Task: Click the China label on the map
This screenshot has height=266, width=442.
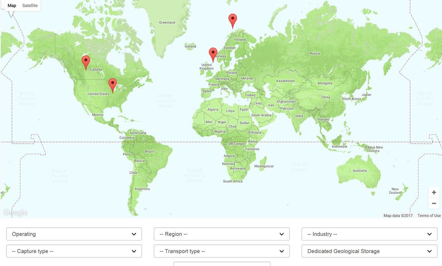Action: pos(325,97)
